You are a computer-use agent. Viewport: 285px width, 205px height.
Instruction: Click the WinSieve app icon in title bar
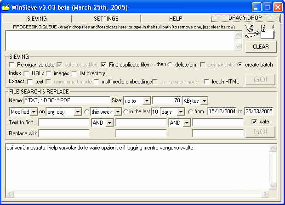6,7
